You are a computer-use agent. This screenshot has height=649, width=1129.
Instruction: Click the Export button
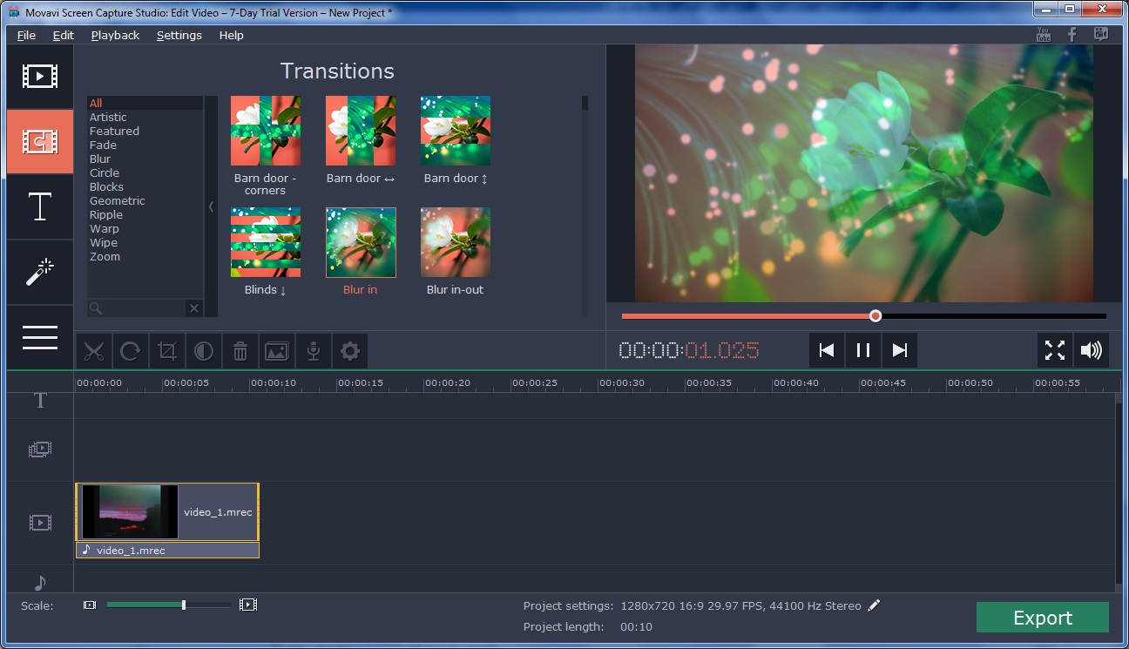point(1043,618)
